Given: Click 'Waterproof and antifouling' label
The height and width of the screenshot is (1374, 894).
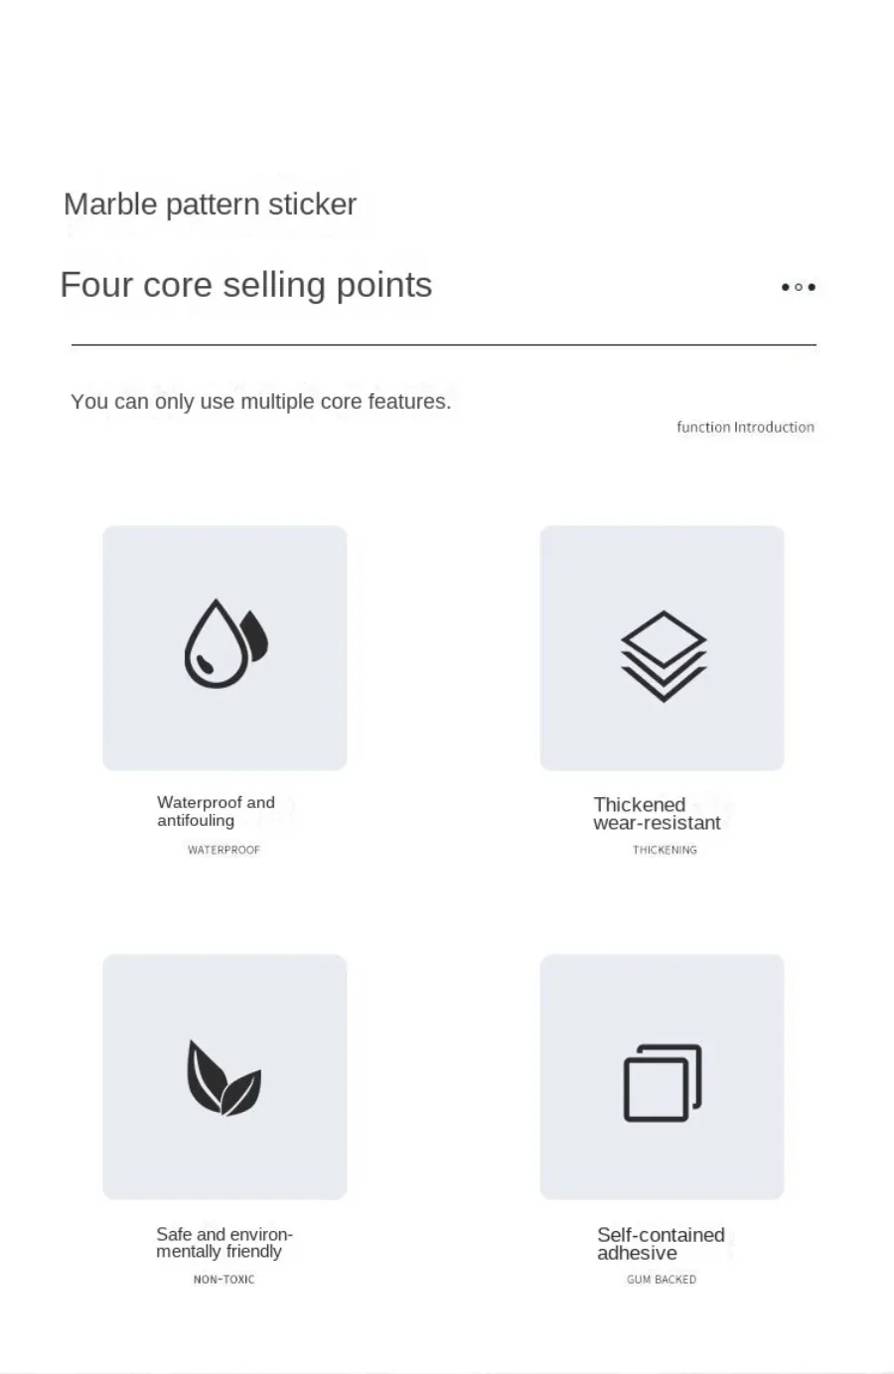Looking at the screenshot, I should 216,811.
